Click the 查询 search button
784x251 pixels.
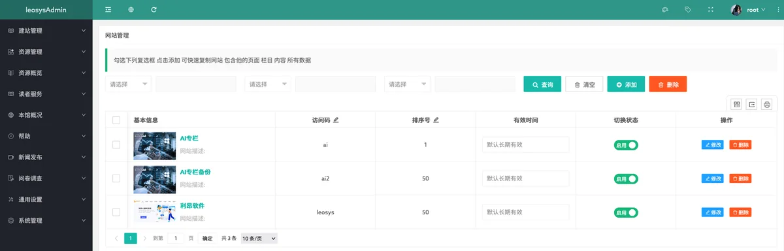coord(542,84)
